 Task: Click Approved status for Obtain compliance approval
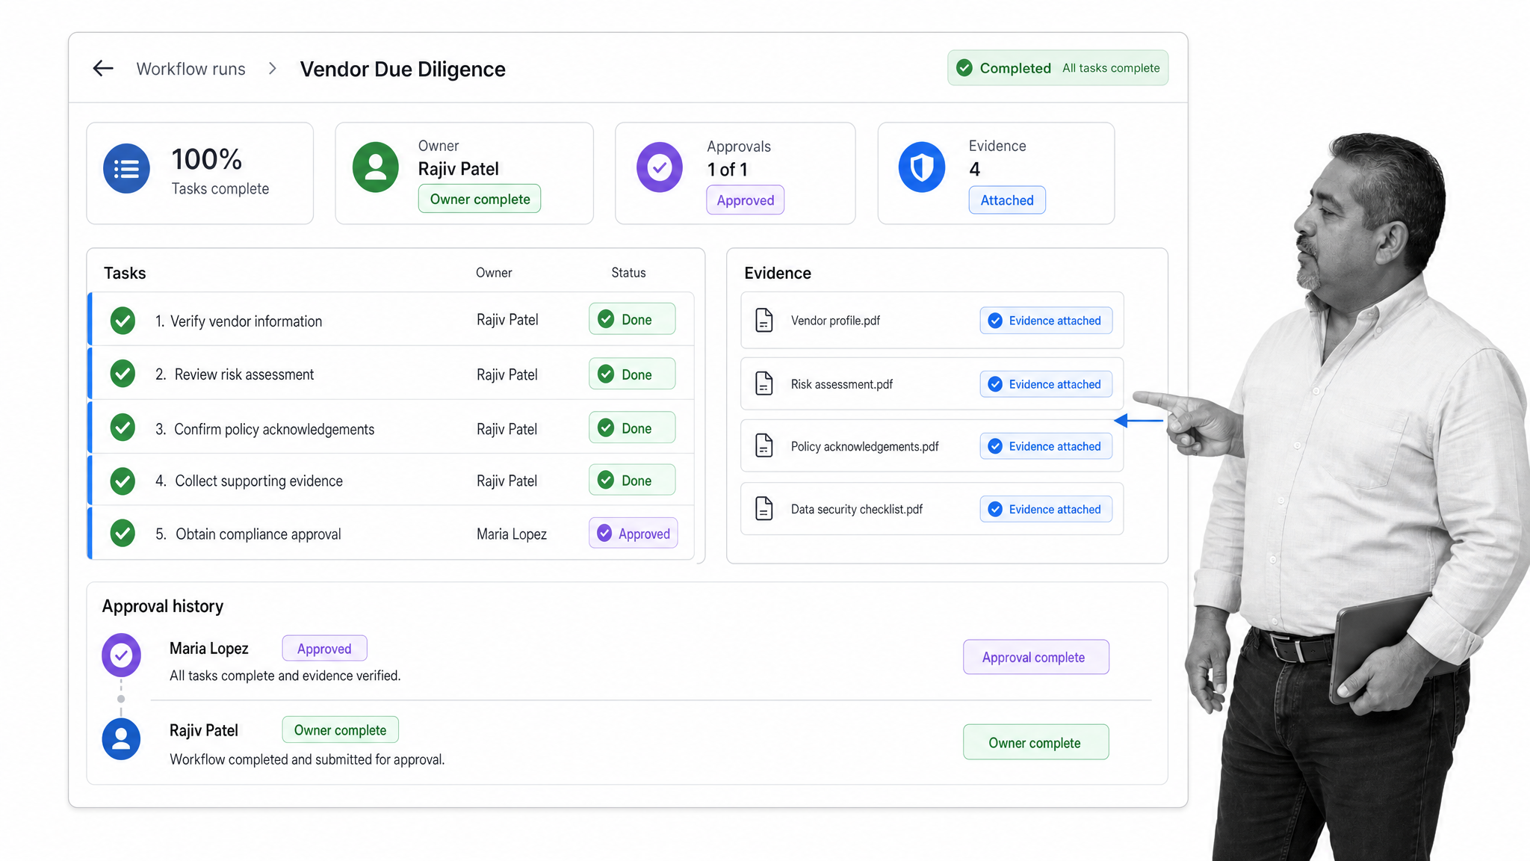pyautogui.click(x=634, y=533)
